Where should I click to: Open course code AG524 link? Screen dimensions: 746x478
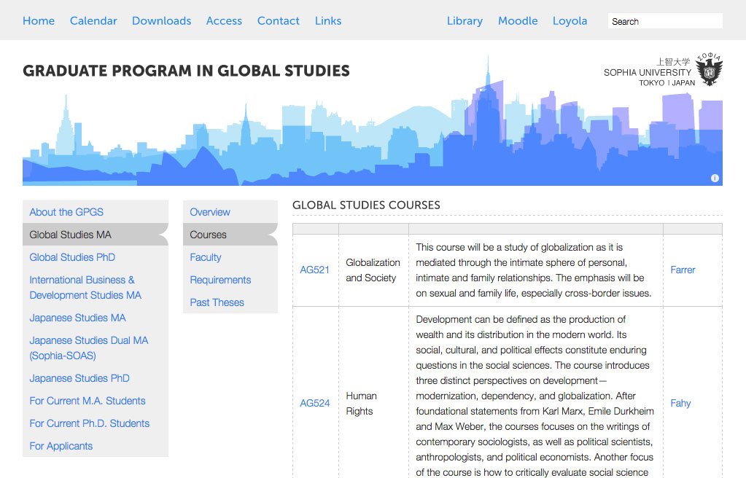(314, 403)
